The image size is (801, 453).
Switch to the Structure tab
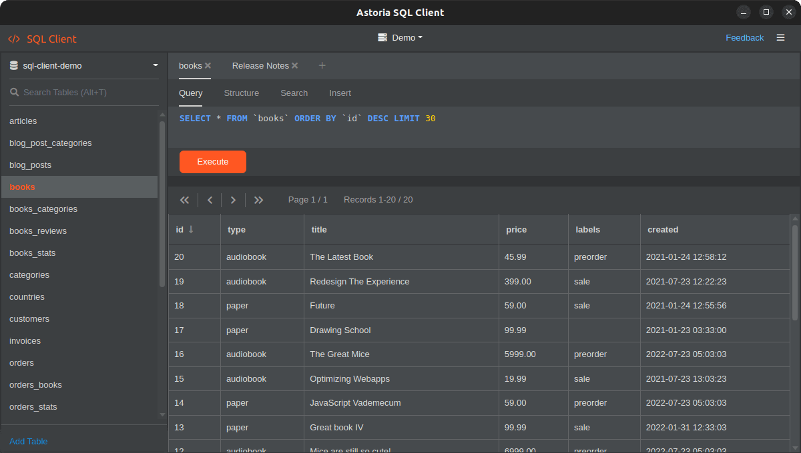tap(241, 93)
